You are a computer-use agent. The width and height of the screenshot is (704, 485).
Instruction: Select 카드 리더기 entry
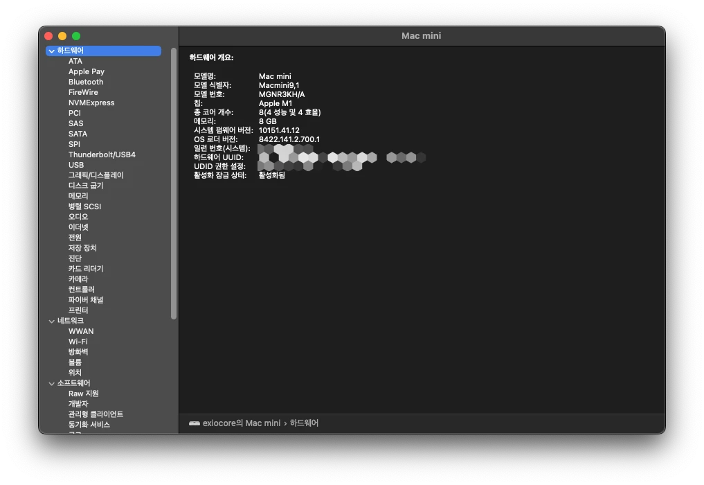86,268
